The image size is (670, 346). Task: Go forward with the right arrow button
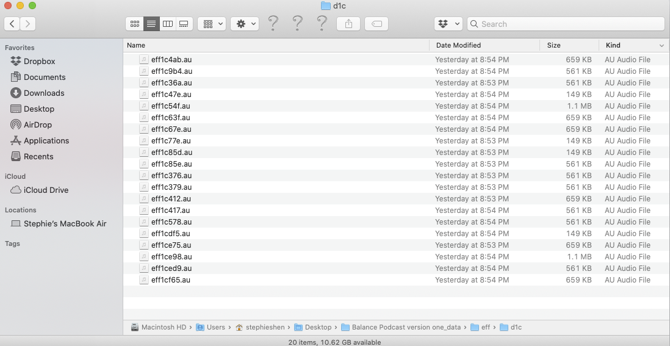pyautogui.click(x=28, y=24)
